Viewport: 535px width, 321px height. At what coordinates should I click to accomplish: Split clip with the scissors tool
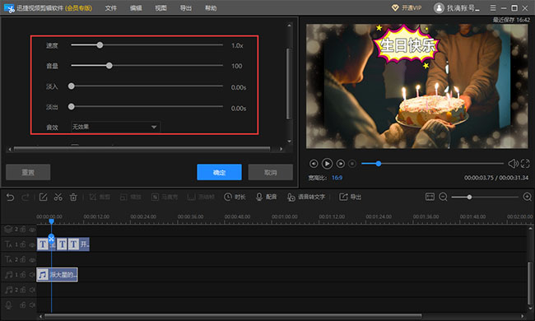pos(58,198)
